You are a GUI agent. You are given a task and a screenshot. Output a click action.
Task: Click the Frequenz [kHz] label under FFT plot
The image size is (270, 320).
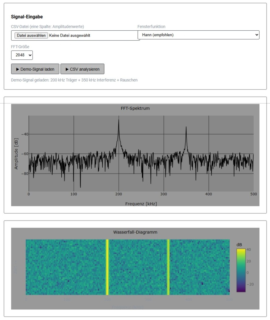(x=141, y=204)
